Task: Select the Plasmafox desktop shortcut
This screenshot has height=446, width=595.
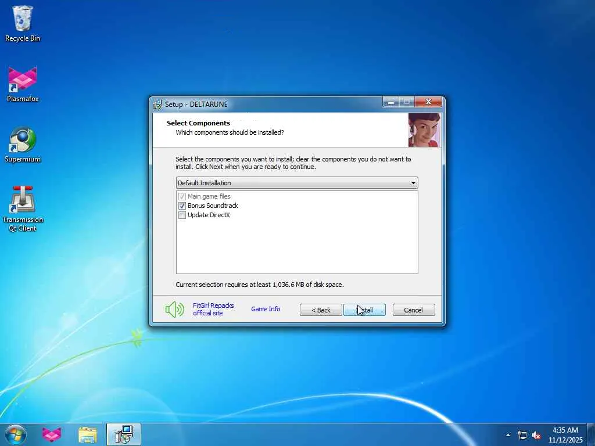Action: (23, 84)
